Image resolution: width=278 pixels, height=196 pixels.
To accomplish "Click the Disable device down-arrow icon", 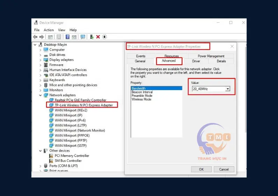I will (104, 37).
